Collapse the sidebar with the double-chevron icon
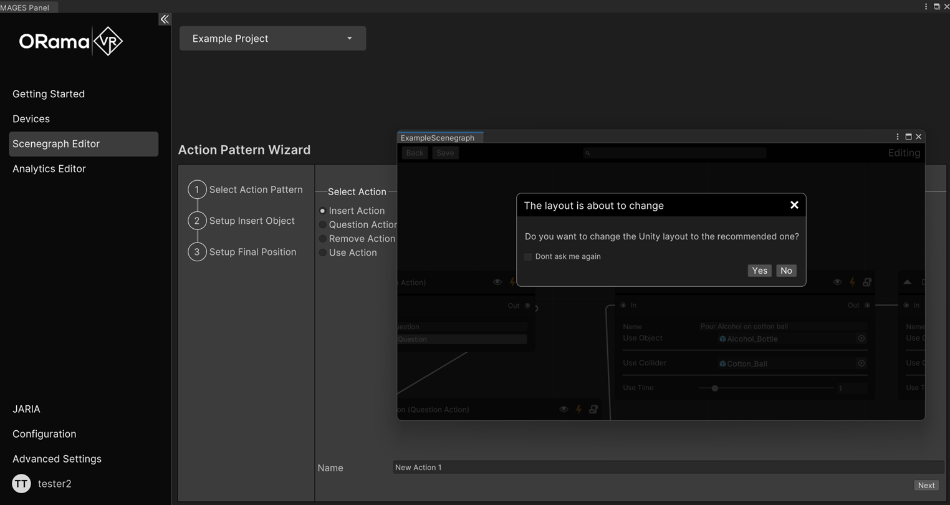The image size is (950, 505). point(164,19)
